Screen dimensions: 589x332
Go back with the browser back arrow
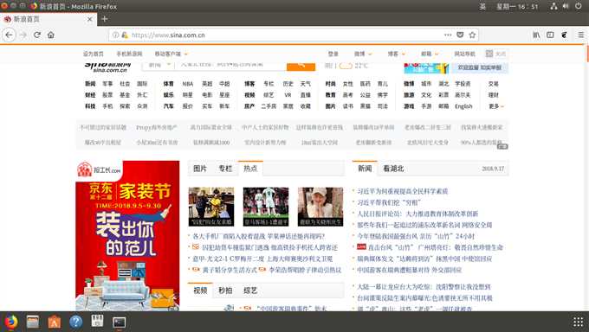[9, 35]
